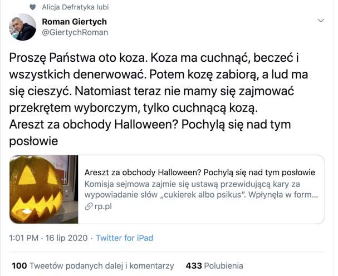Open the Roman Giertych display name
338x276 pixels.
pyautogui.click(x=75, y=22)
